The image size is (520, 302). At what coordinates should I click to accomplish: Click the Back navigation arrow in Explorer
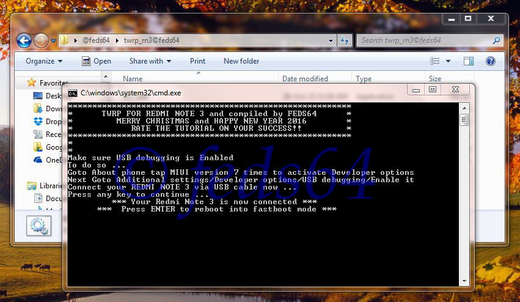24,41
